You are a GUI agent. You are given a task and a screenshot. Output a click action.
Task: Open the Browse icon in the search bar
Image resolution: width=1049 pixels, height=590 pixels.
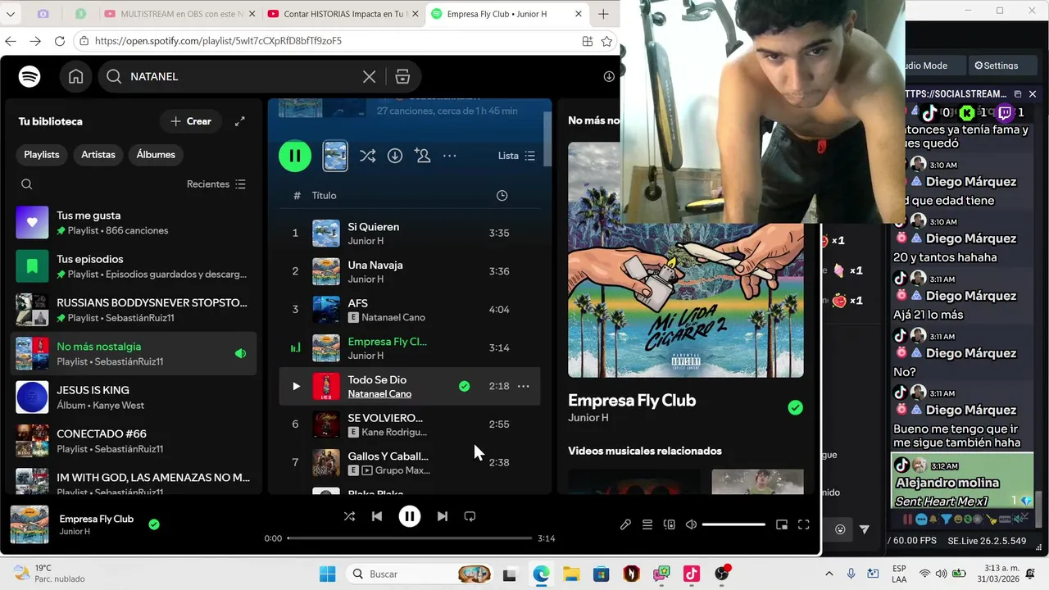click(402, 76)
